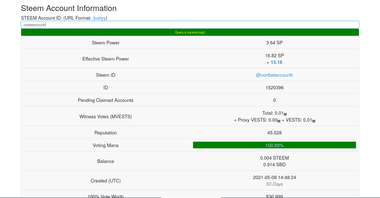This screenshot has height=198, width=380.
Task: Click the + 13.18 delegated power link
Action: 274,62
